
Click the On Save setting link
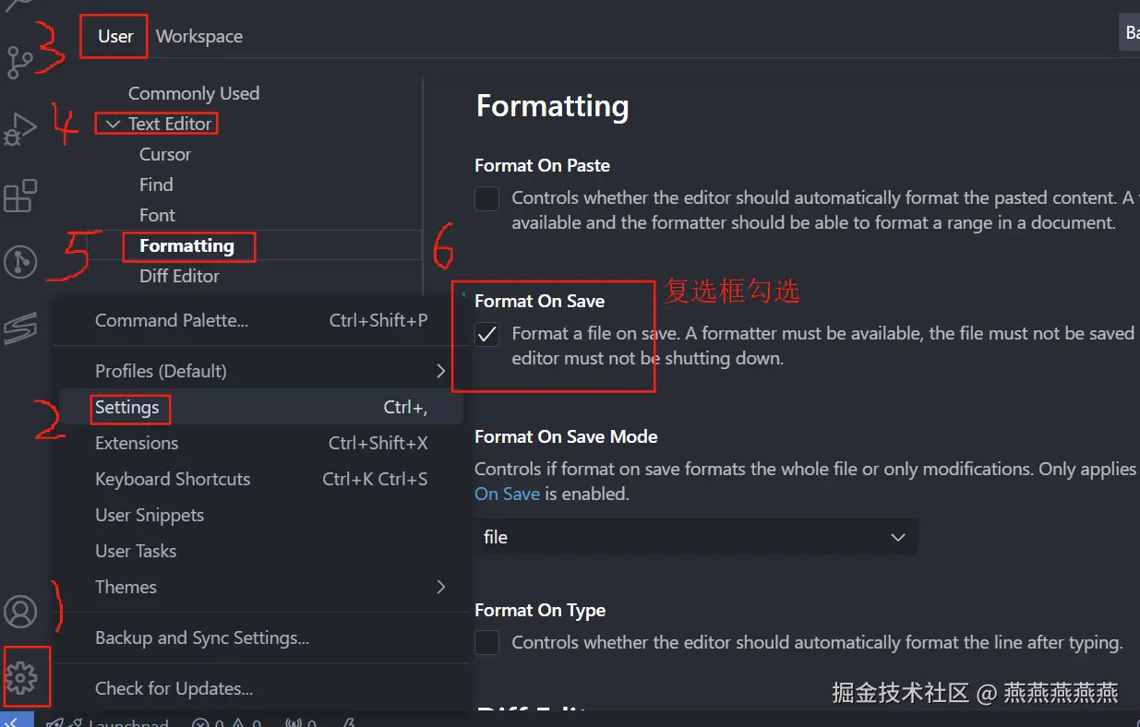click(x=507, y=494)
